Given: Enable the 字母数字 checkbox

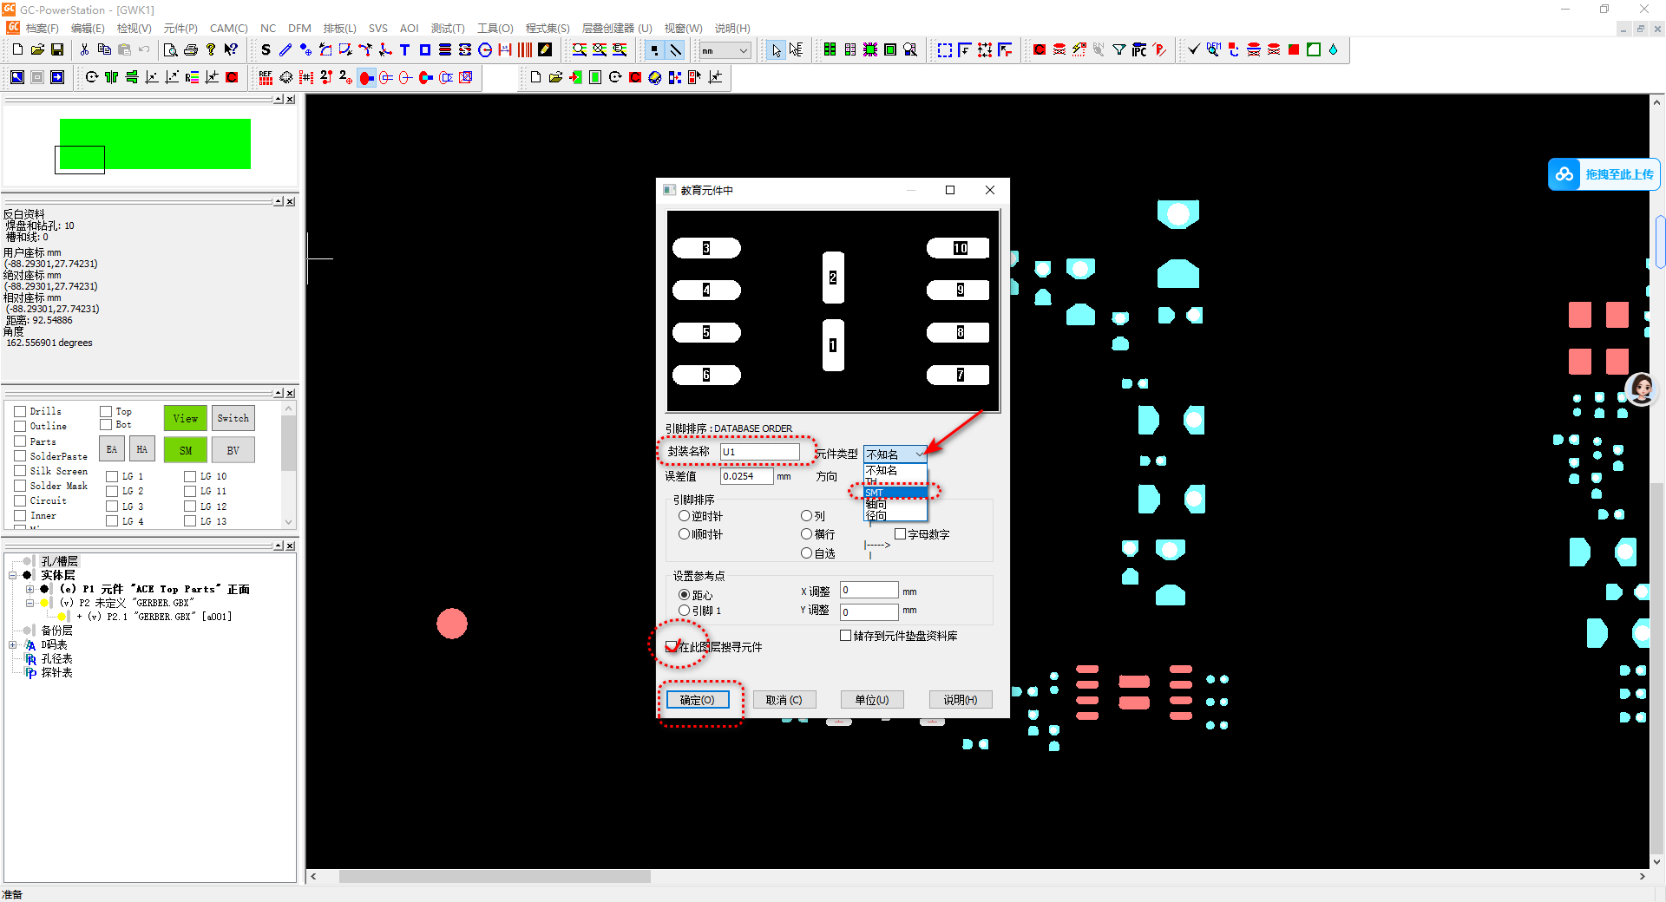Looking at the screenshot, I should tap(900, 534).
